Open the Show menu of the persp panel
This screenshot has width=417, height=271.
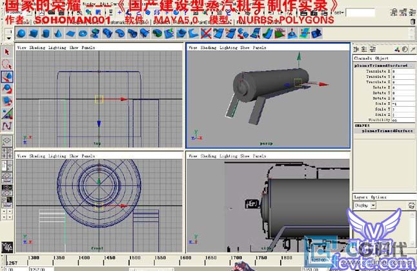pyautogui.click(x=245, y=48)
